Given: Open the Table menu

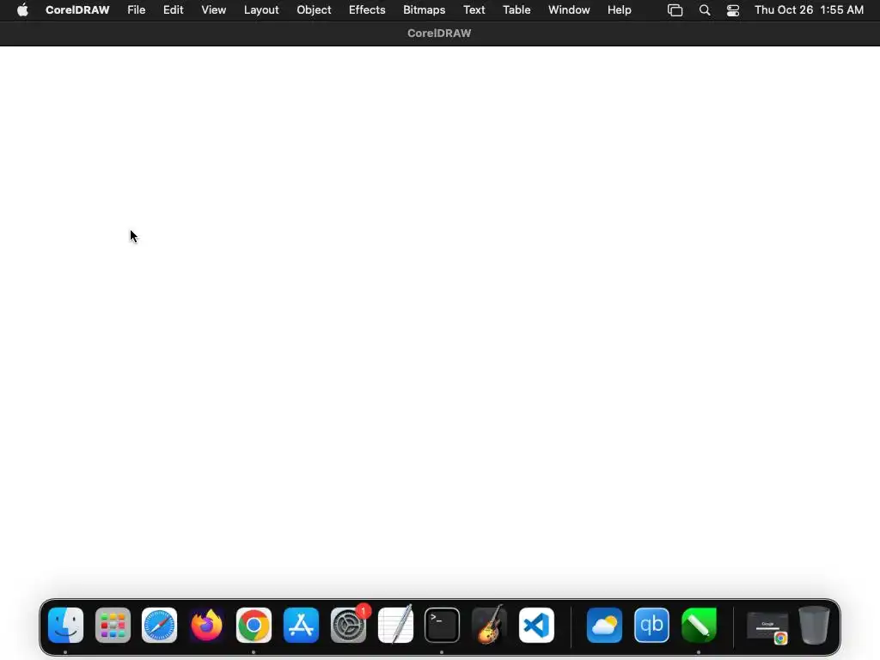Looking at the screenshot, I should tap(516, 10).
